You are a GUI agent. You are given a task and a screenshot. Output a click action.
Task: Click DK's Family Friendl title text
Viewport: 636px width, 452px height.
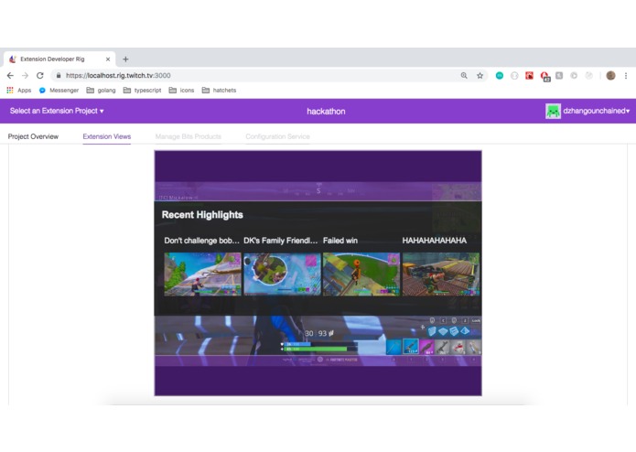280,241
